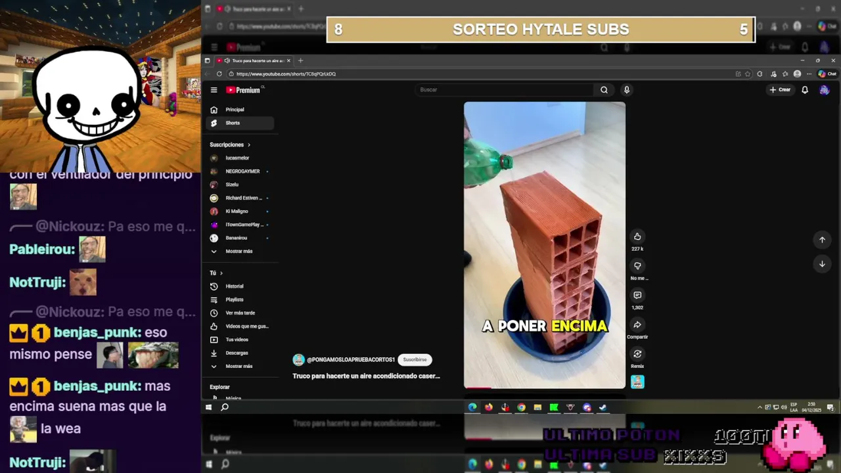841x473 pixels.
Task: Show hidden system tray icons
Action: (x=760, y=407)
